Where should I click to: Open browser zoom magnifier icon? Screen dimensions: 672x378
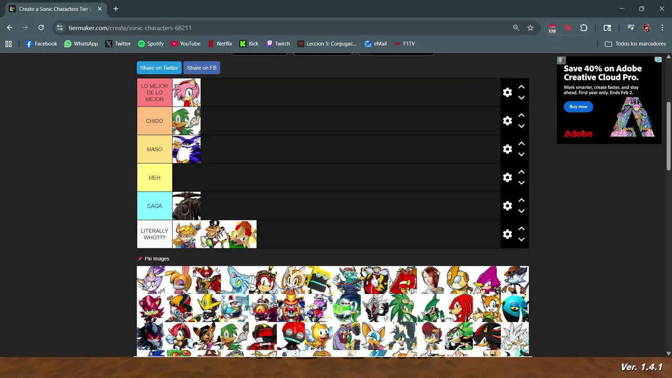pos(516,28)
